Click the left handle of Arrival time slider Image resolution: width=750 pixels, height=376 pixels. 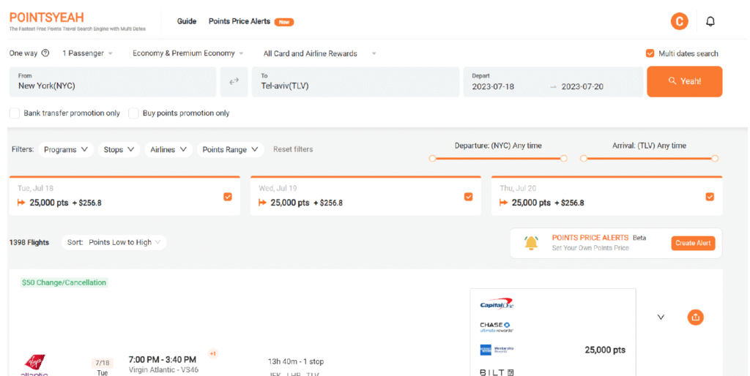click(x=584, y=158)
